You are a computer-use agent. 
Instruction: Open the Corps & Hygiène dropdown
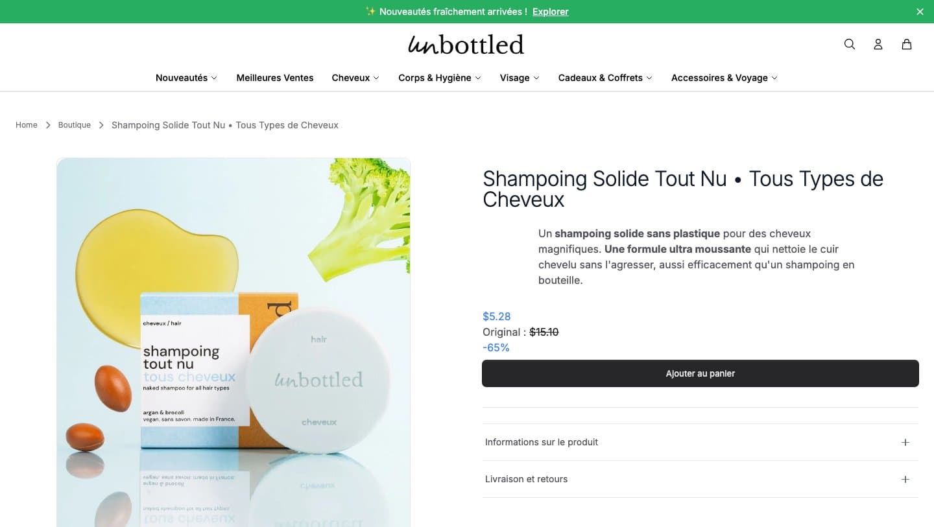point(440,78)
